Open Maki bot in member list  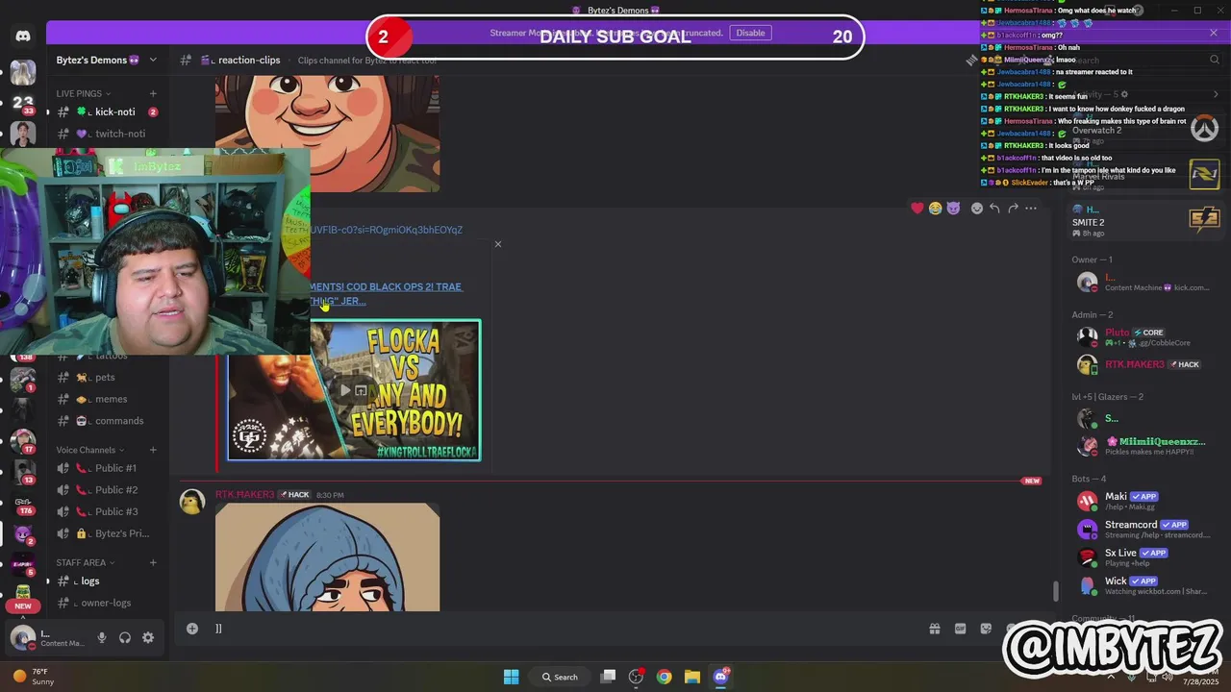pos(1140,501)
